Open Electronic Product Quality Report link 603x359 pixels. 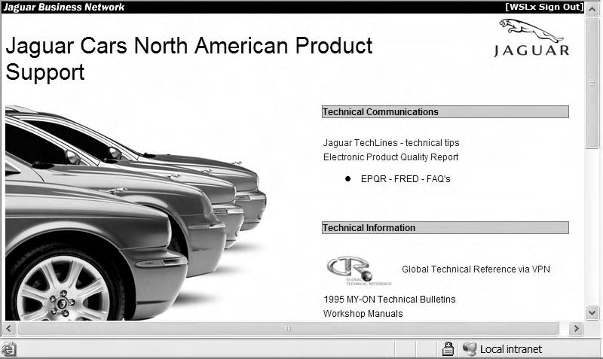tap(390, 157)
